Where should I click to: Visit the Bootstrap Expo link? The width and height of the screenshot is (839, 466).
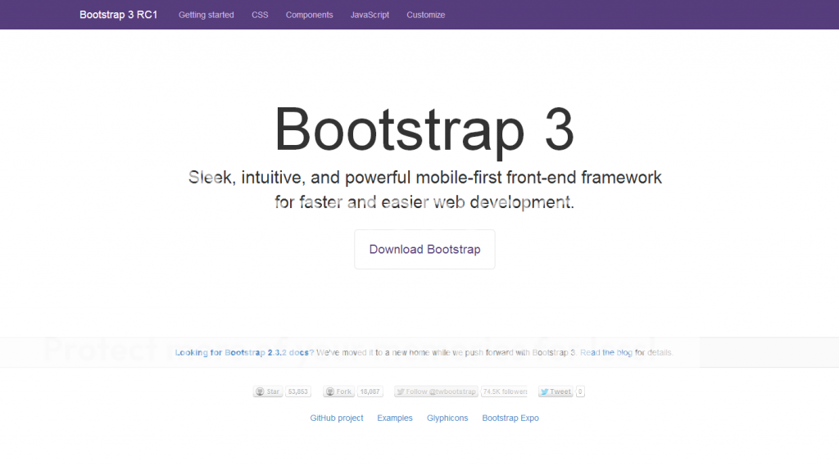coord(510,418)
